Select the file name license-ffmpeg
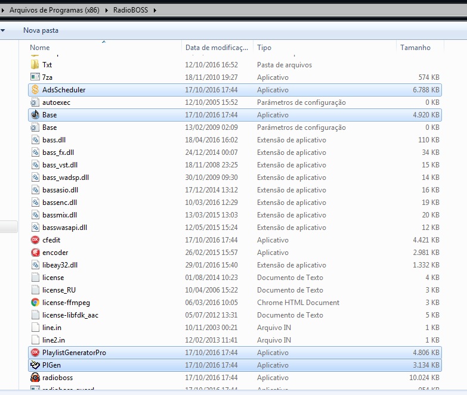The width and height of the screenshot is (467, 395). 66,303
